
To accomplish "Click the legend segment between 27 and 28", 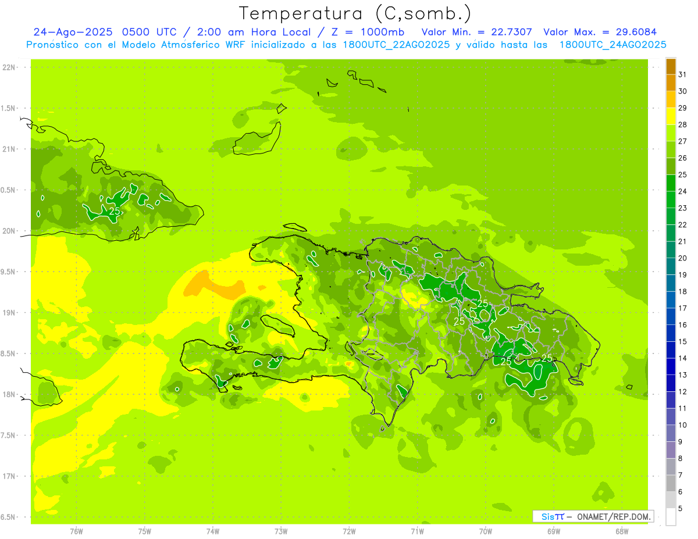I will click(x=671, y=133).
